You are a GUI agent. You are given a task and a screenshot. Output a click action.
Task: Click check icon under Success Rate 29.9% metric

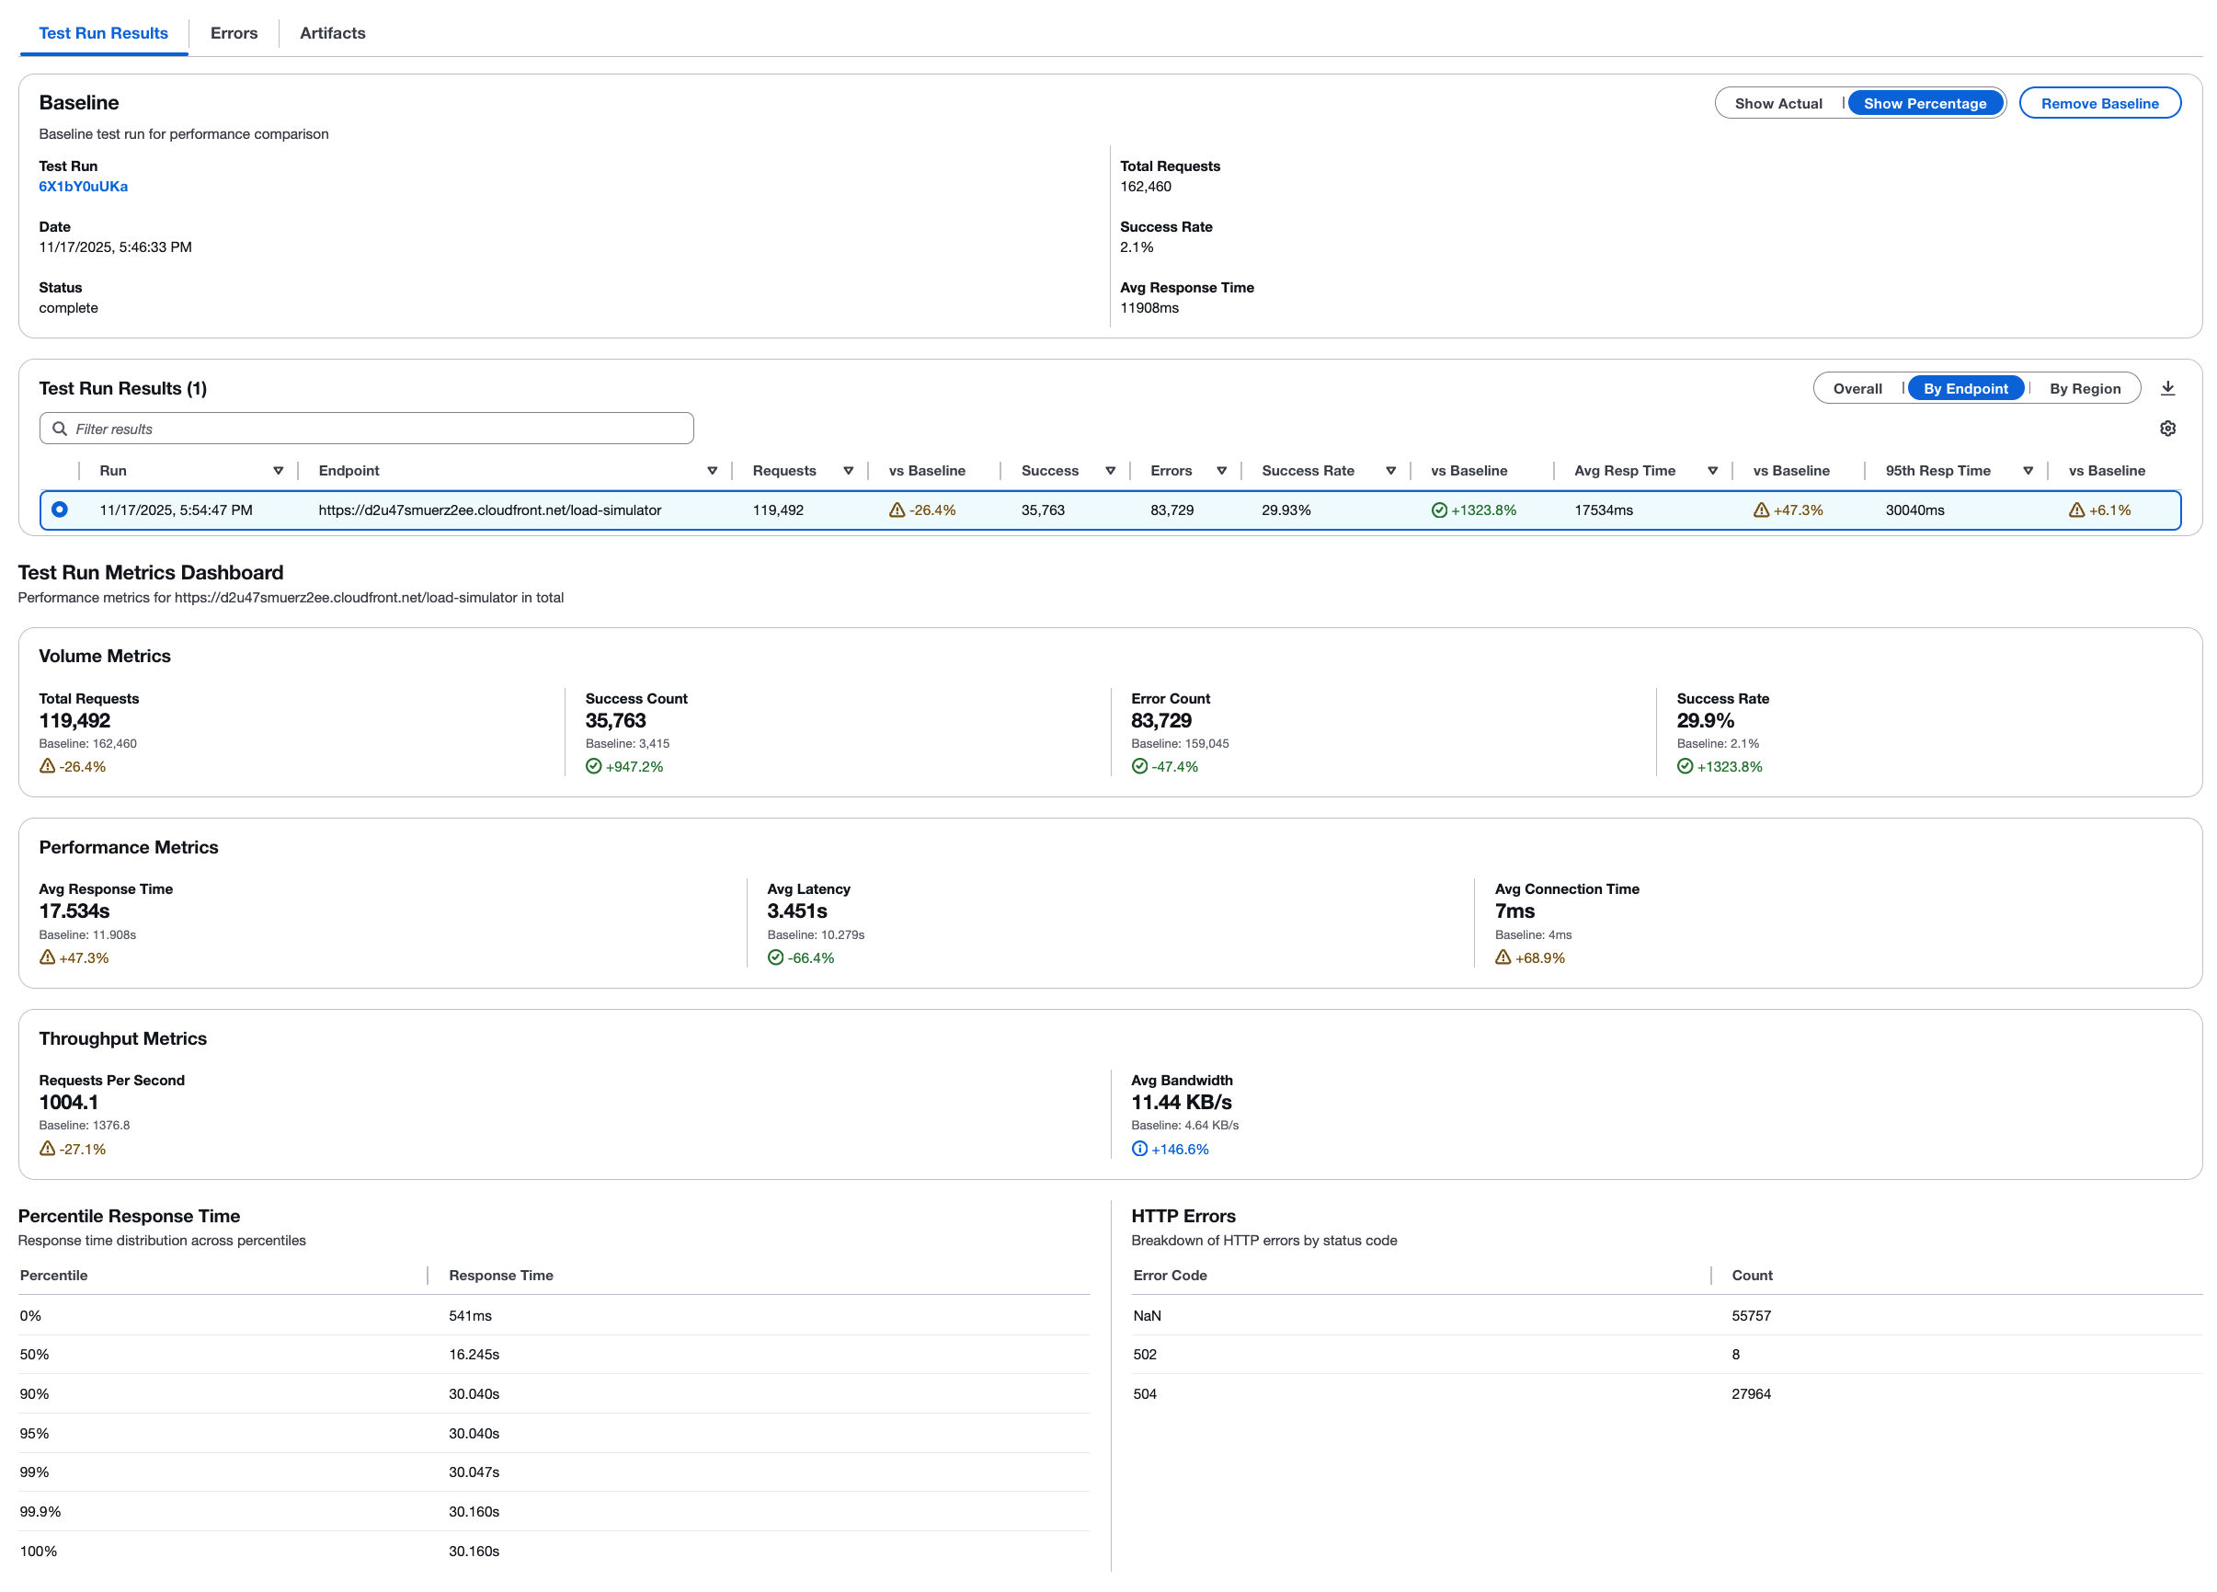coord(1686,766)
